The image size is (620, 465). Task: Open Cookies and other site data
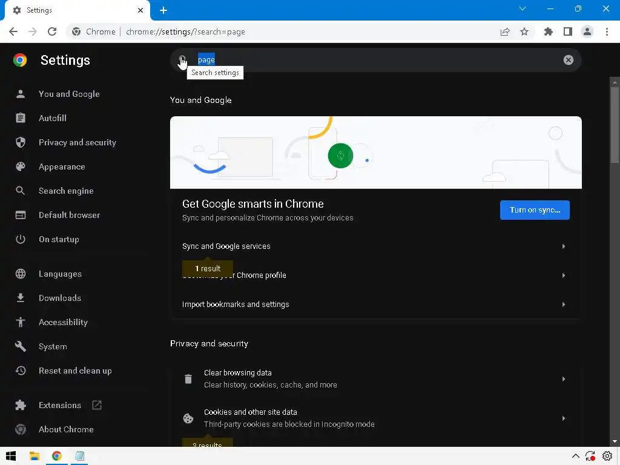point(375,418)
